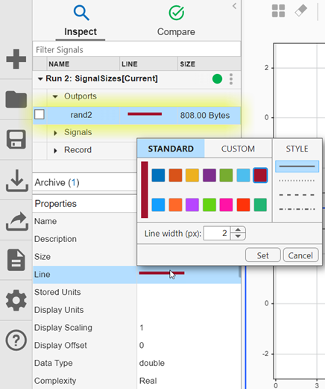Open the report document icon
This screenshot has width=325, height=389.
point(16,260)
